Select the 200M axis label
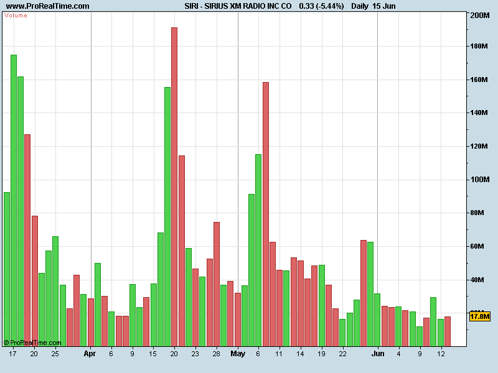 [479, 16]
